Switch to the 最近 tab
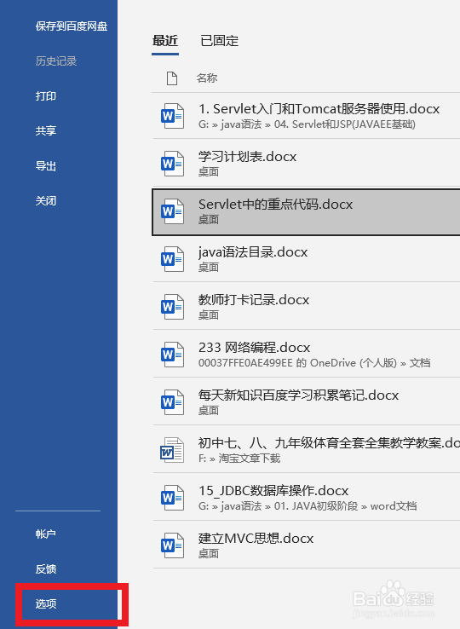The height and width of the screenshot is (629, 460). [x=165, y=41]
